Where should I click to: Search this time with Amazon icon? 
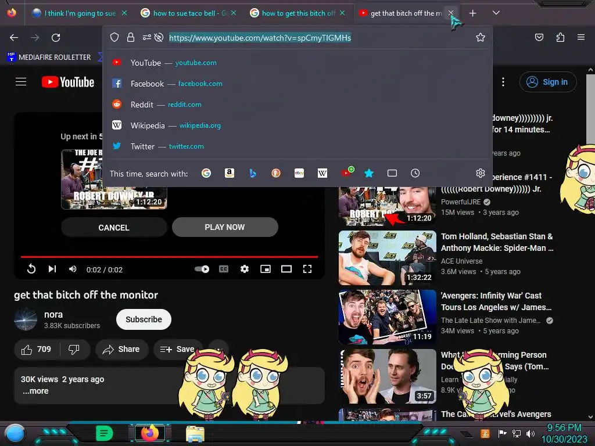229,173
